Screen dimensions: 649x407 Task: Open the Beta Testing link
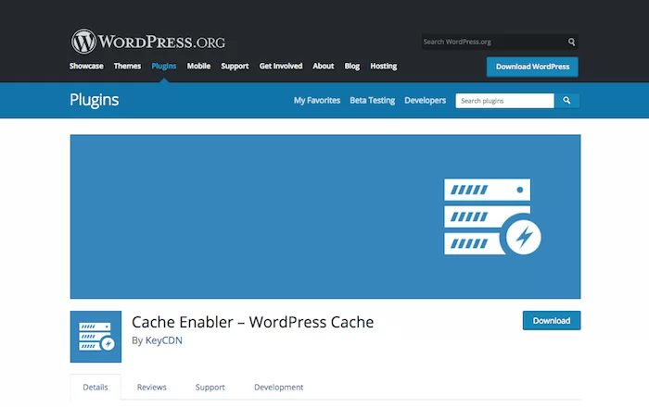371,100
